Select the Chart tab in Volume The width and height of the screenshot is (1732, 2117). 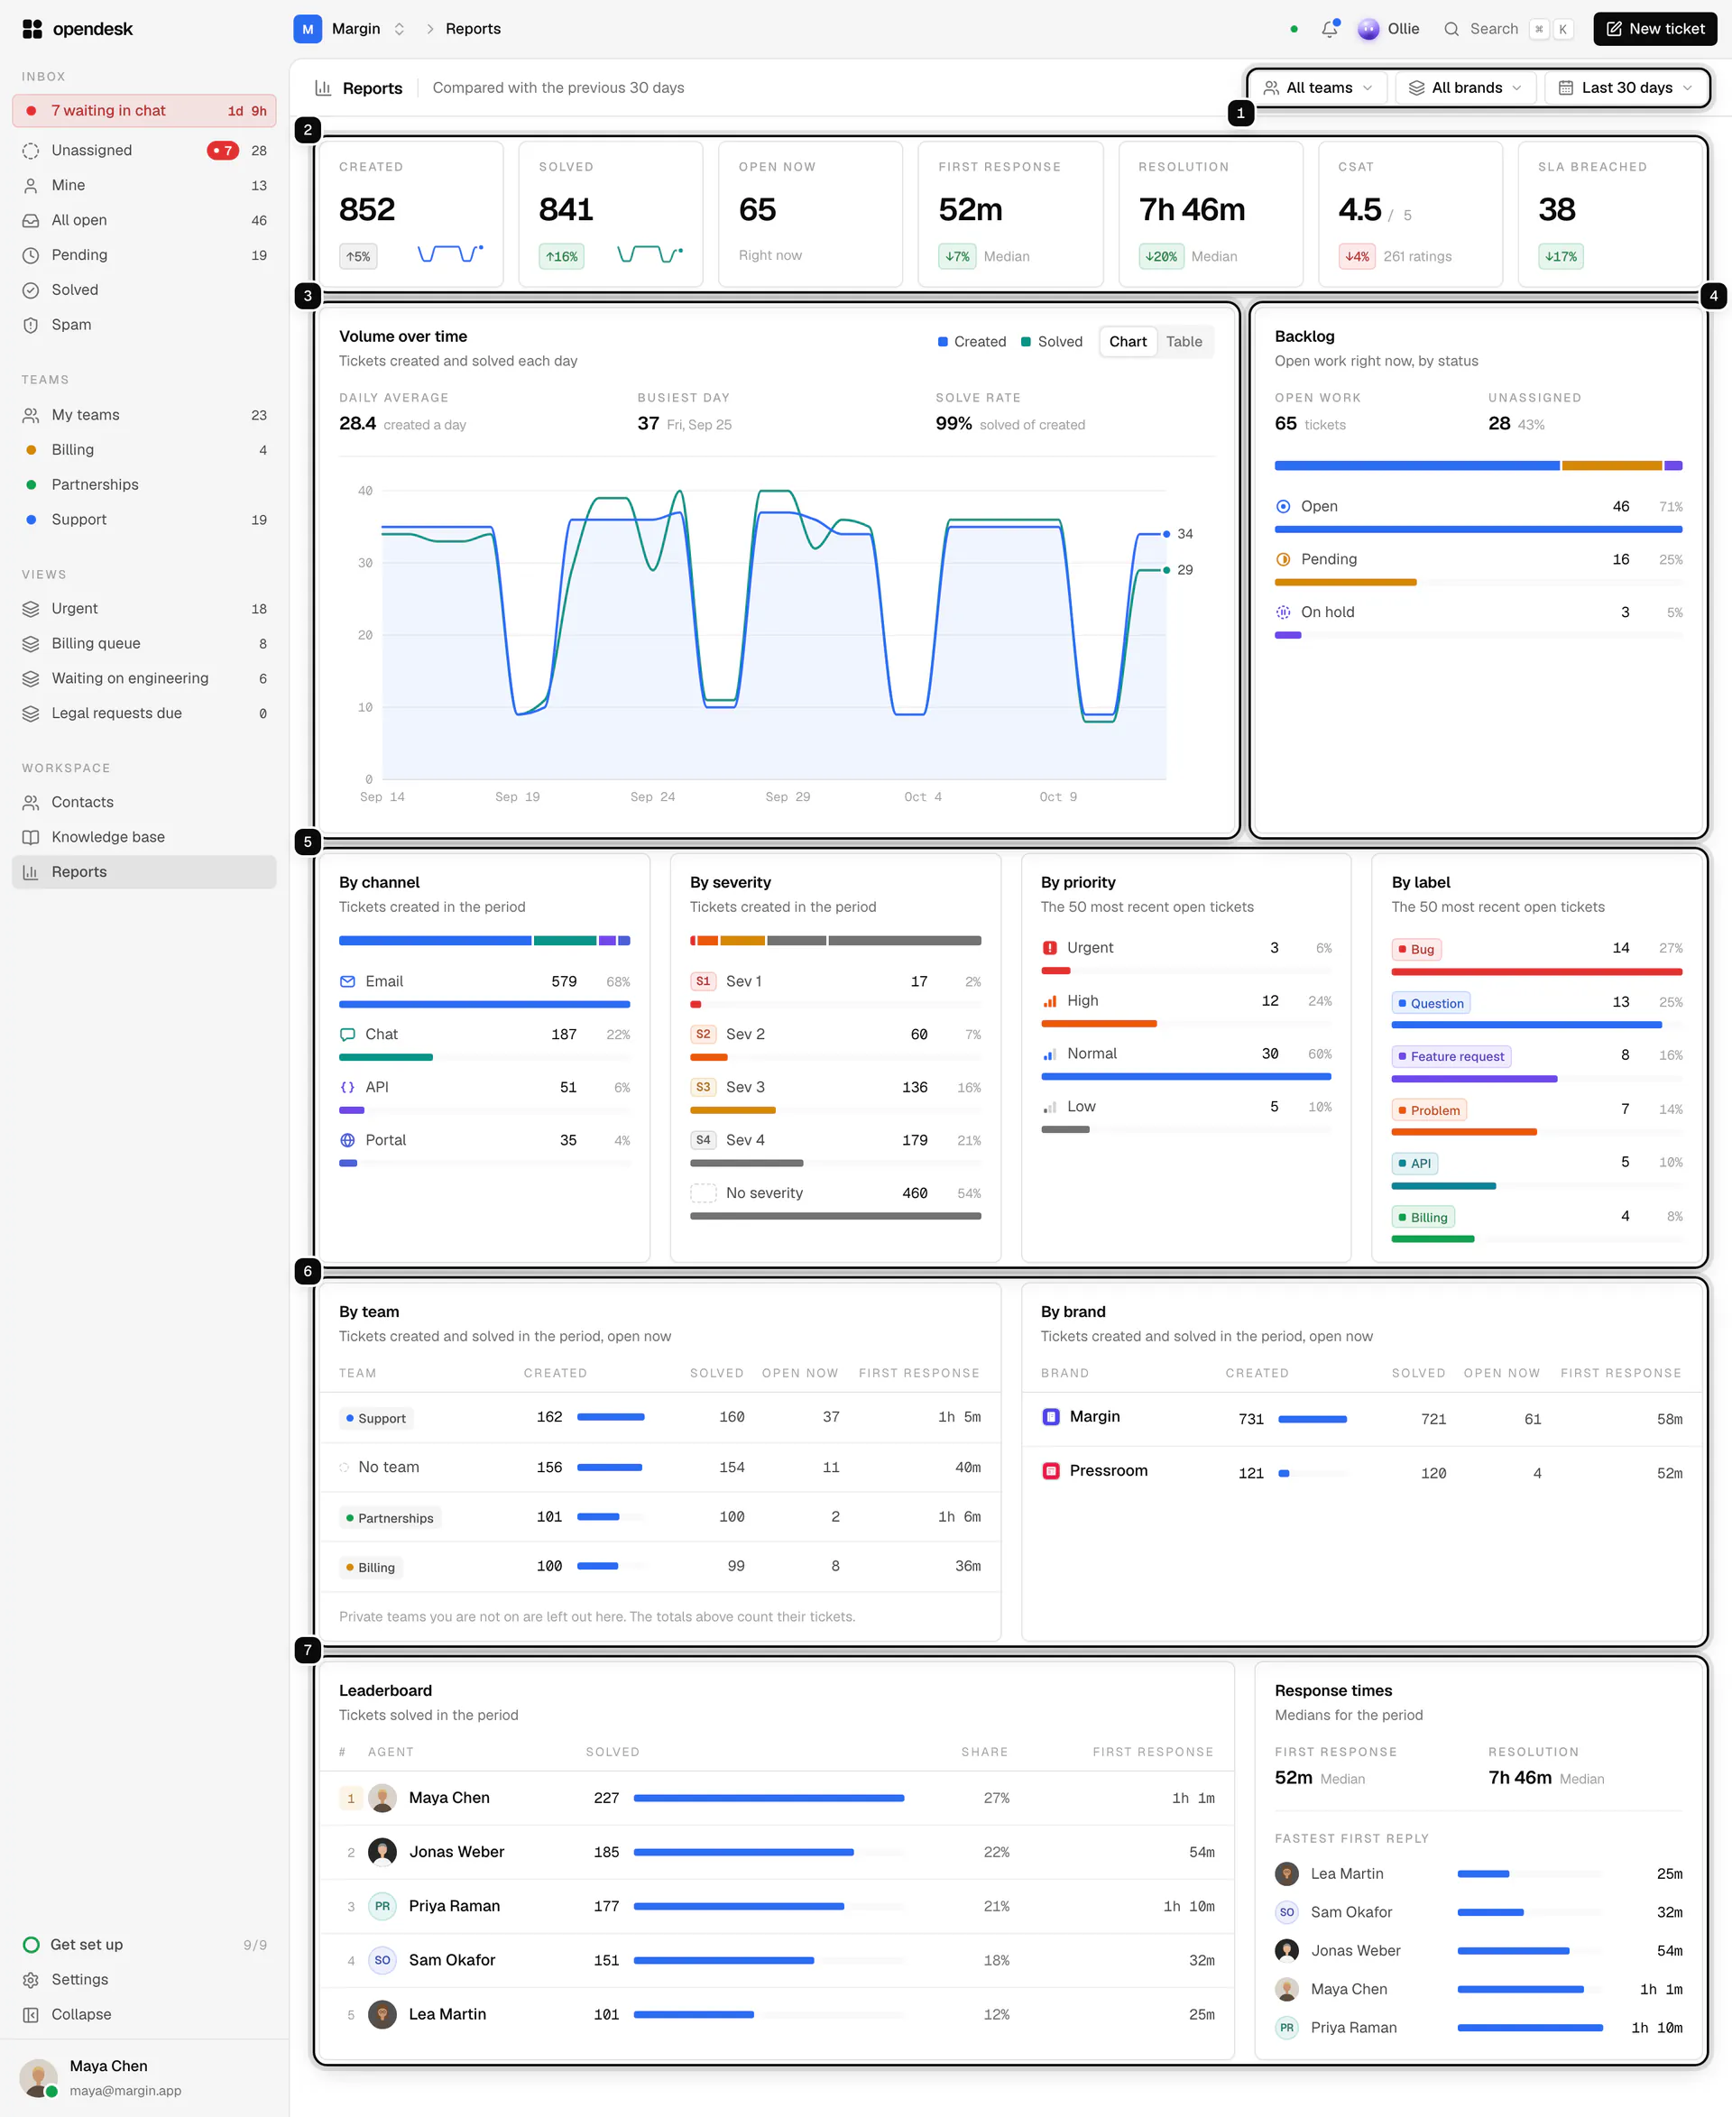1128,341
